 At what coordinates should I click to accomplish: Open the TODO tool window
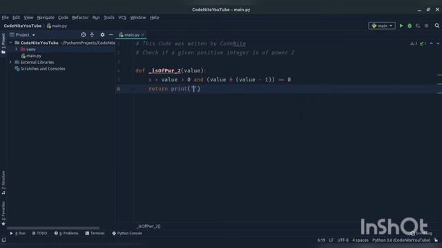(39, 234)
